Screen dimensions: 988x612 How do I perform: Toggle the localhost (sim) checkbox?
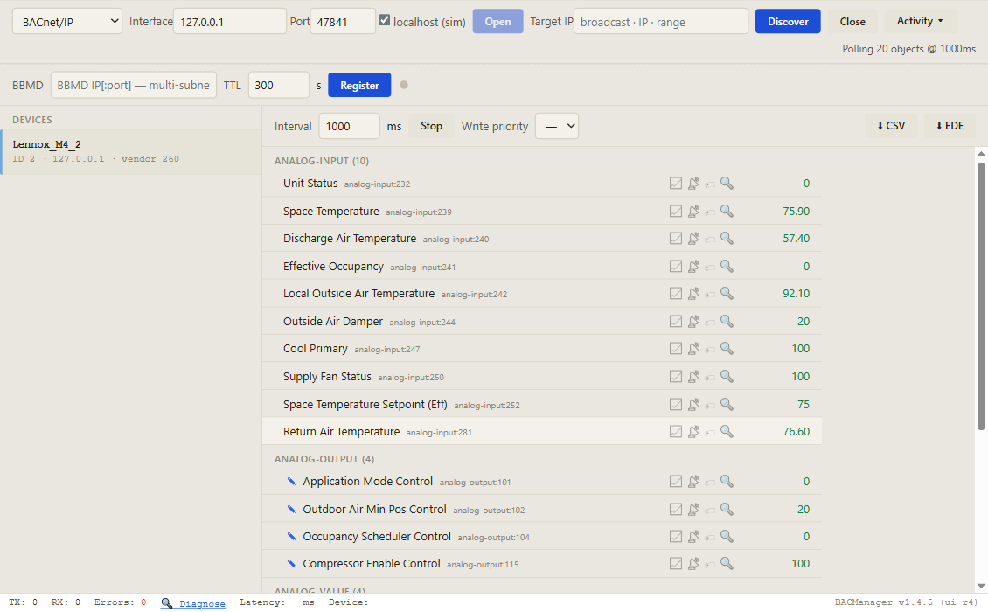point(385,20)
